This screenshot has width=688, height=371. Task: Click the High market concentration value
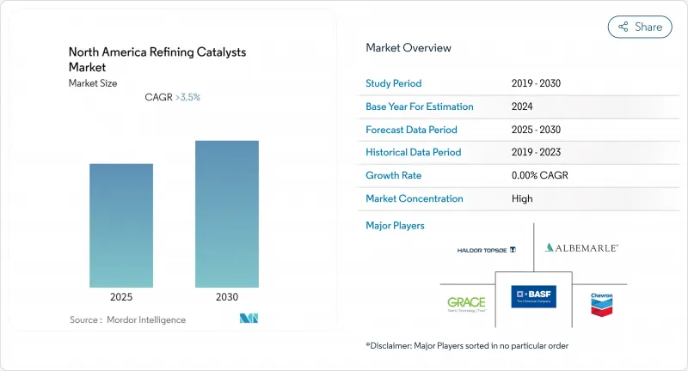(522, 198)
